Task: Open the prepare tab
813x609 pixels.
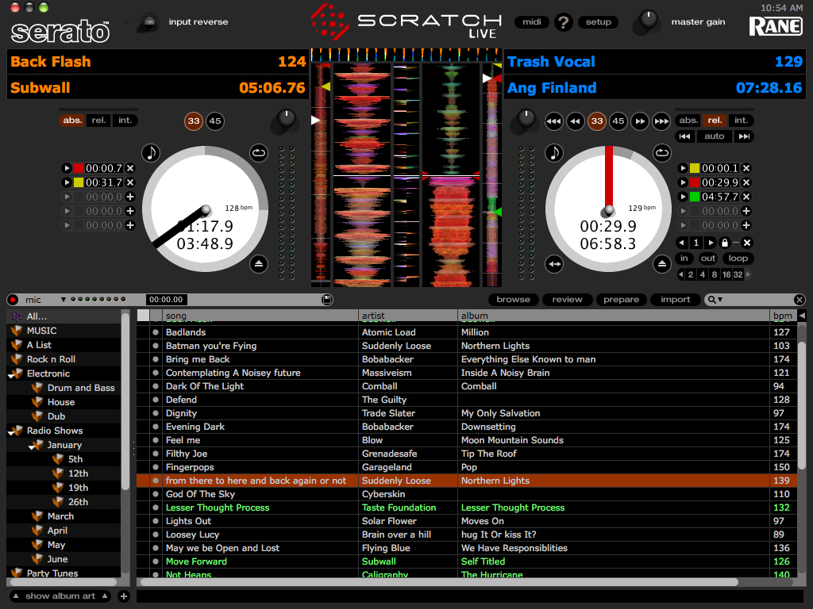Action: 621,300
